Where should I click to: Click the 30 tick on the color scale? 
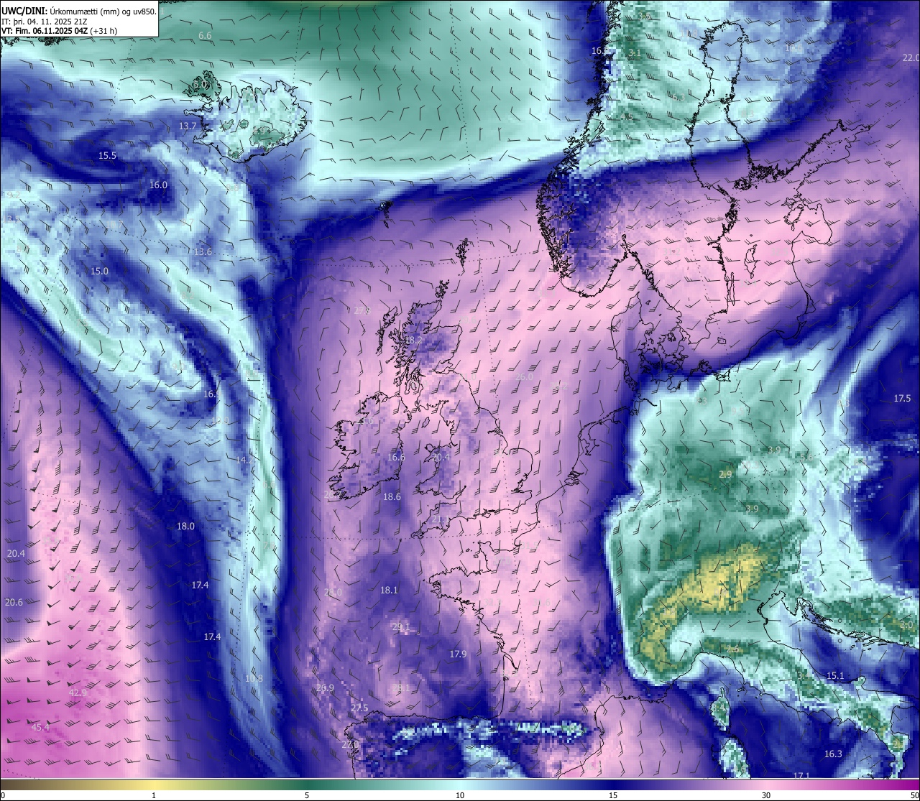(x=766, y=795)
